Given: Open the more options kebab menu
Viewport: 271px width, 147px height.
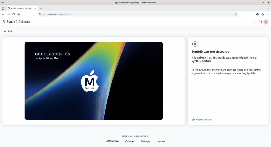Looking at the screenshot, I should pos(255,22).
